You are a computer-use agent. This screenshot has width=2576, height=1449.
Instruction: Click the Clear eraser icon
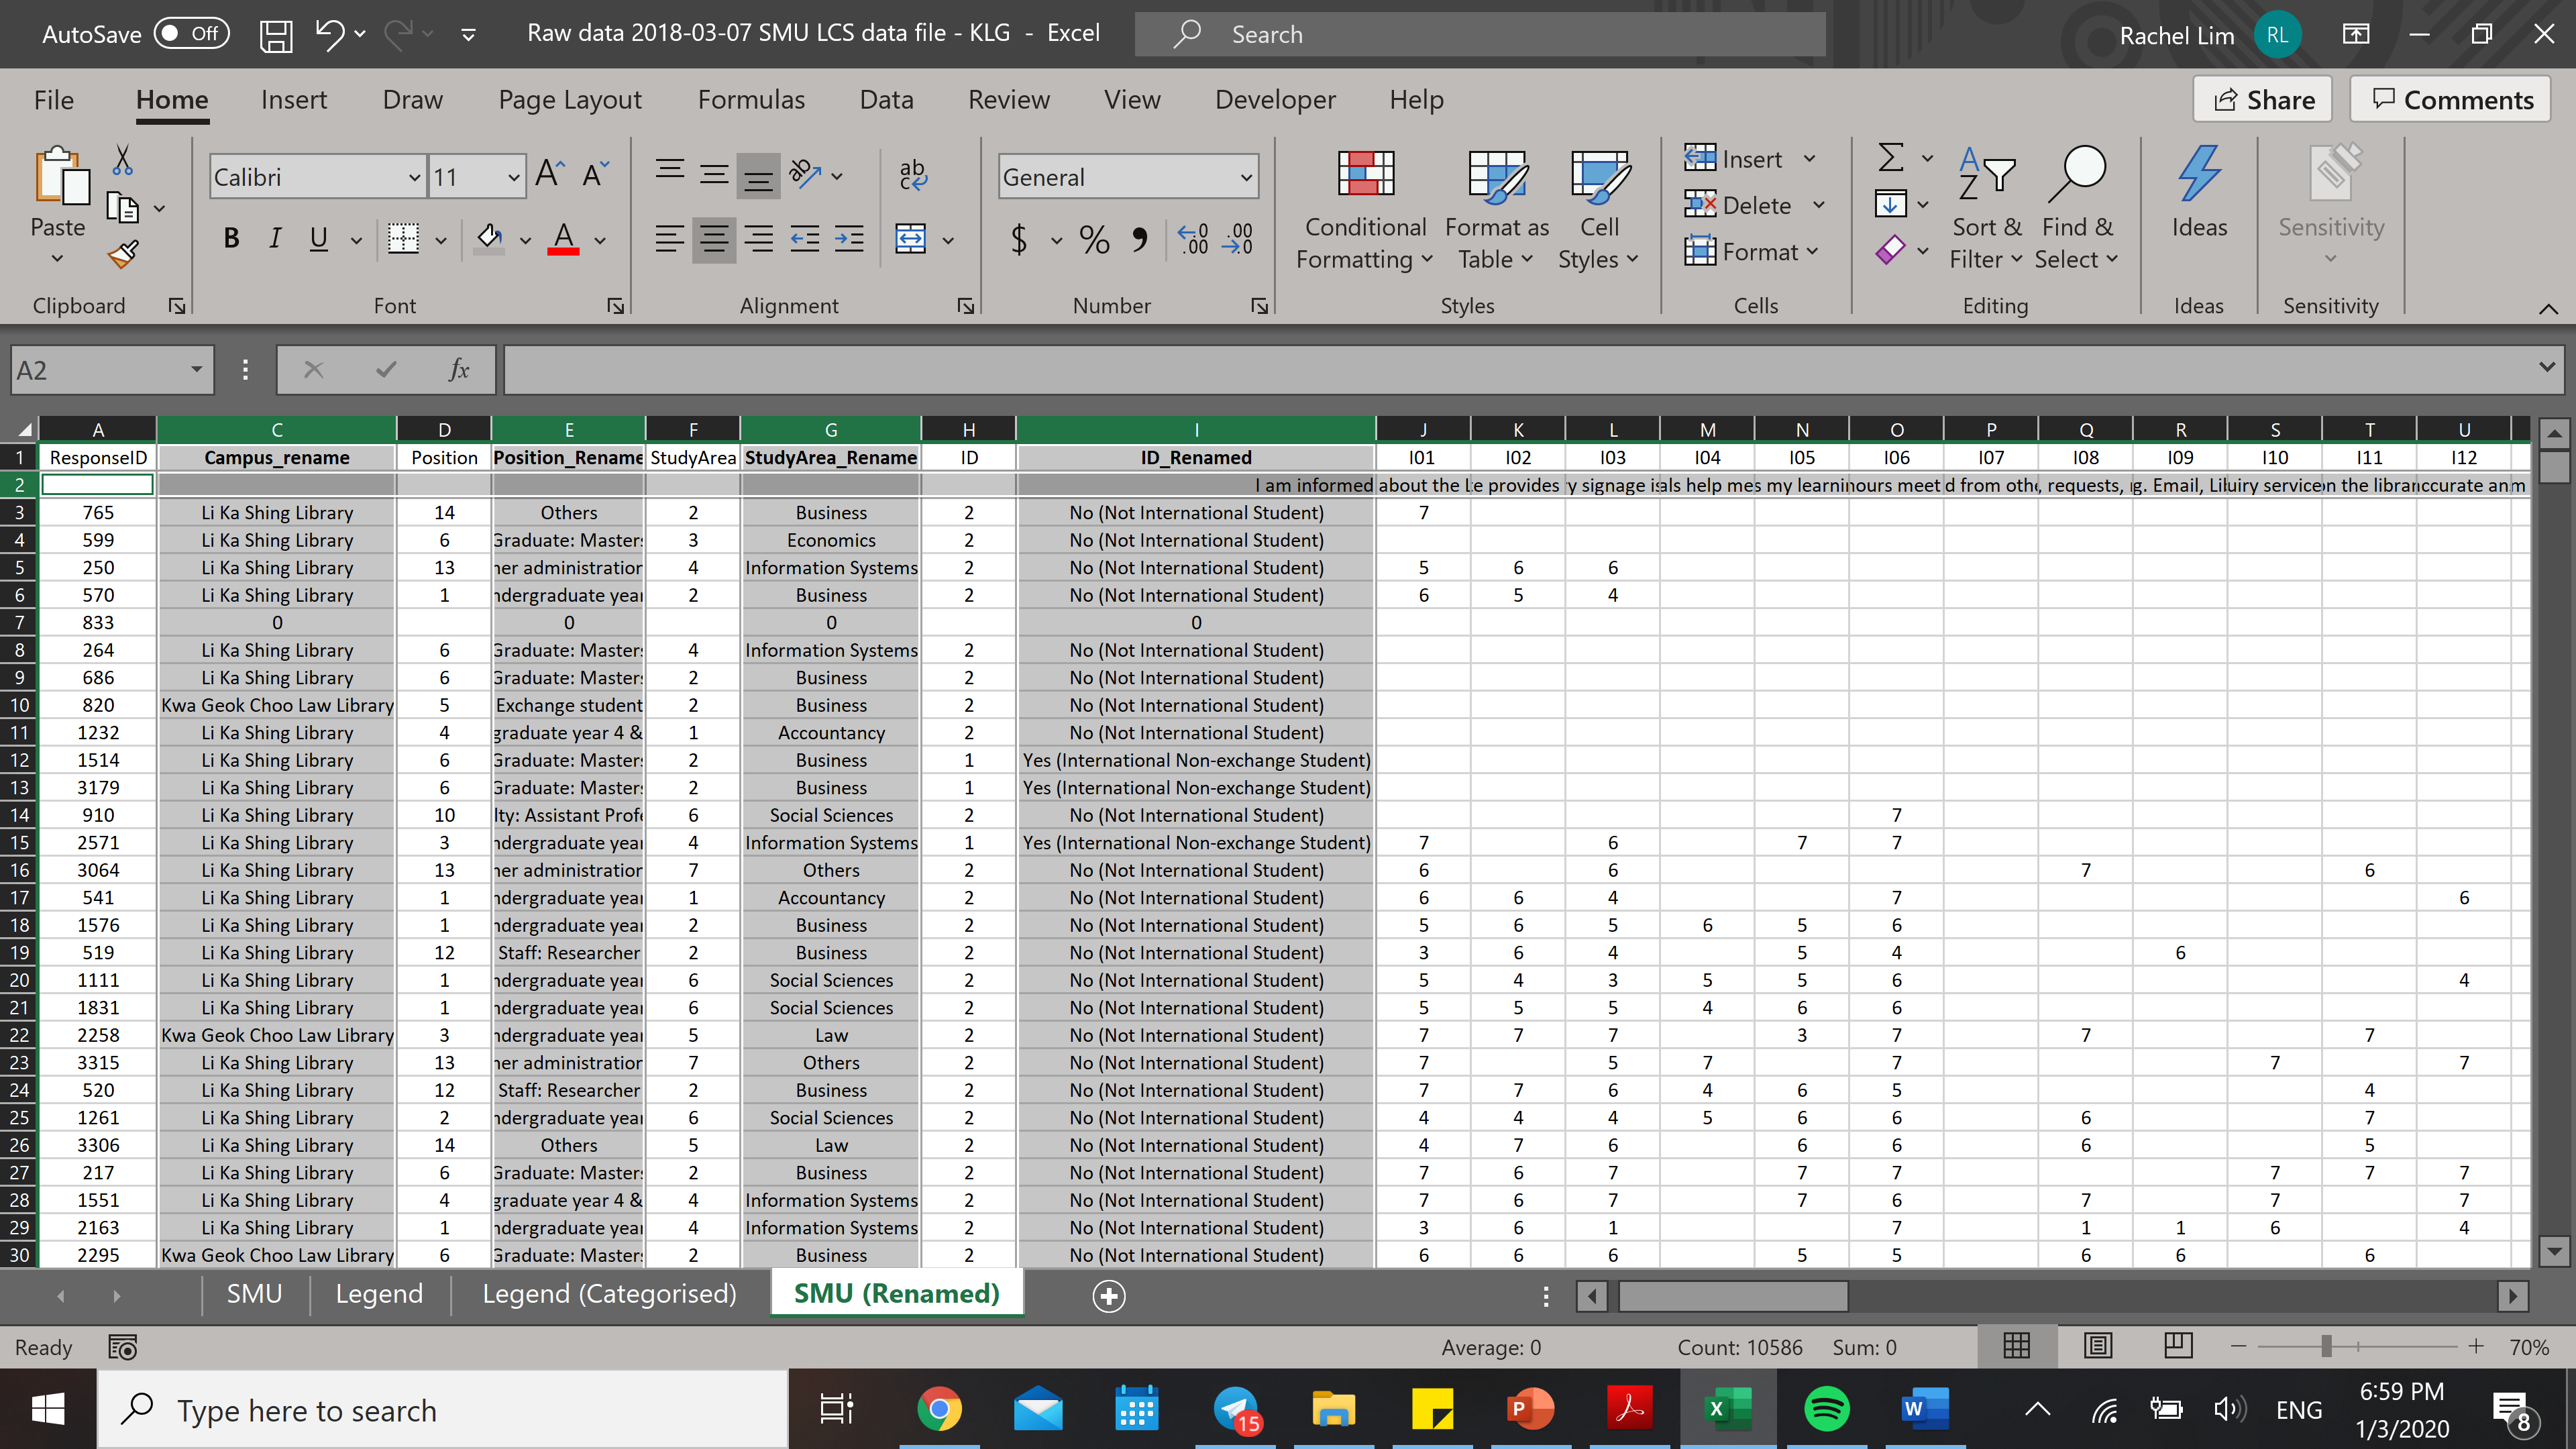point(1890,249)
